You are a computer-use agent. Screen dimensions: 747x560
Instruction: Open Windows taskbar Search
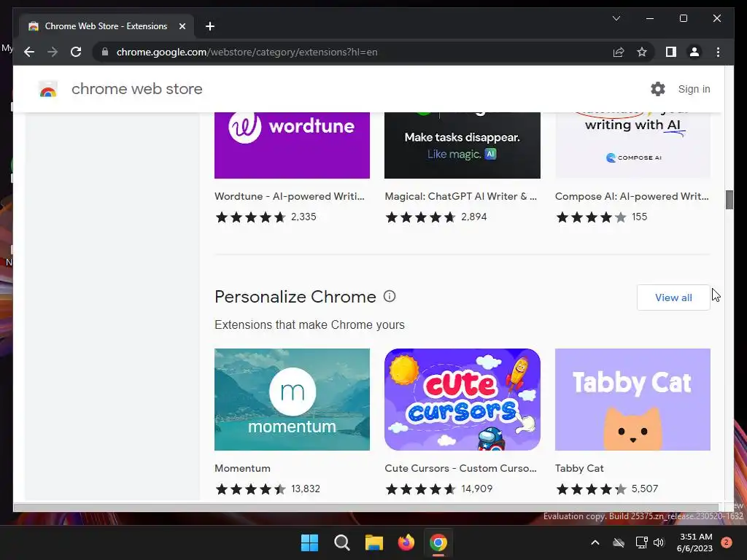click(341, 542)
